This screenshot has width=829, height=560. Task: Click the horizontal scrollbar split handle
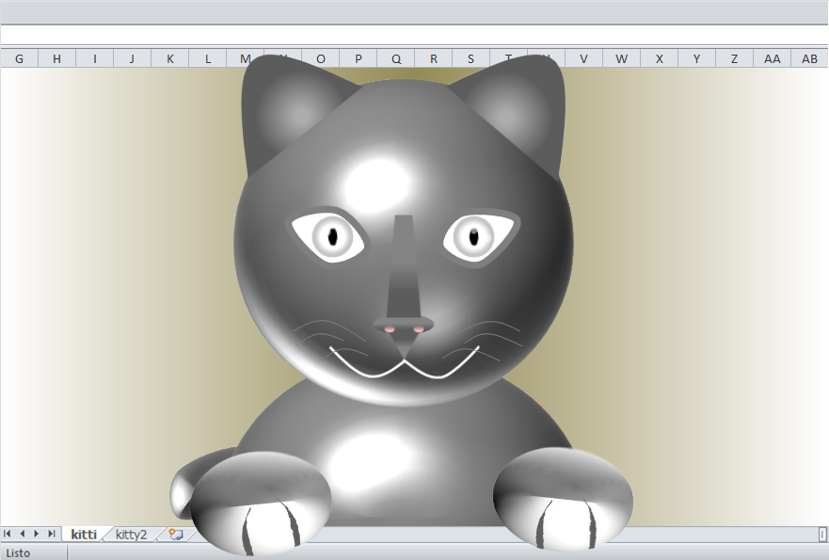pyautogui.click(x=822, y=534)
